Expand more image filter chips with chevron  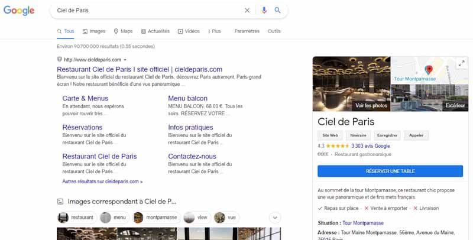[x=275, y=218]
